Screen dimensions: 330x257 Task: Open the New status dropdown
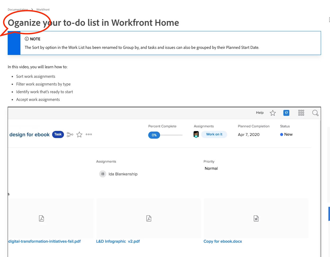286,134
